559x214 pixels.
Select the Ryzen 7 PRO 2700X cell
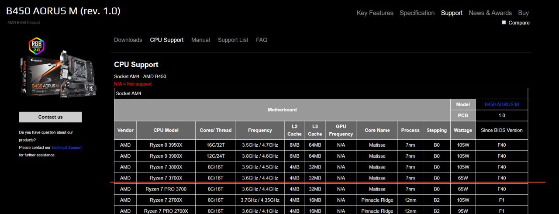click(166, 211)
